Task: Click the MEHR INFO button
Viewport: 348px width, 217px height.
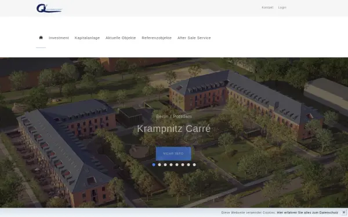Action: pyautogui.click(x=173, y=153)
